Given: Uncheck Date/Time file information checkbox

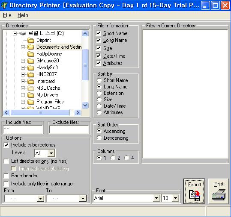Looking at the screenshot, I should pos(98,56).
